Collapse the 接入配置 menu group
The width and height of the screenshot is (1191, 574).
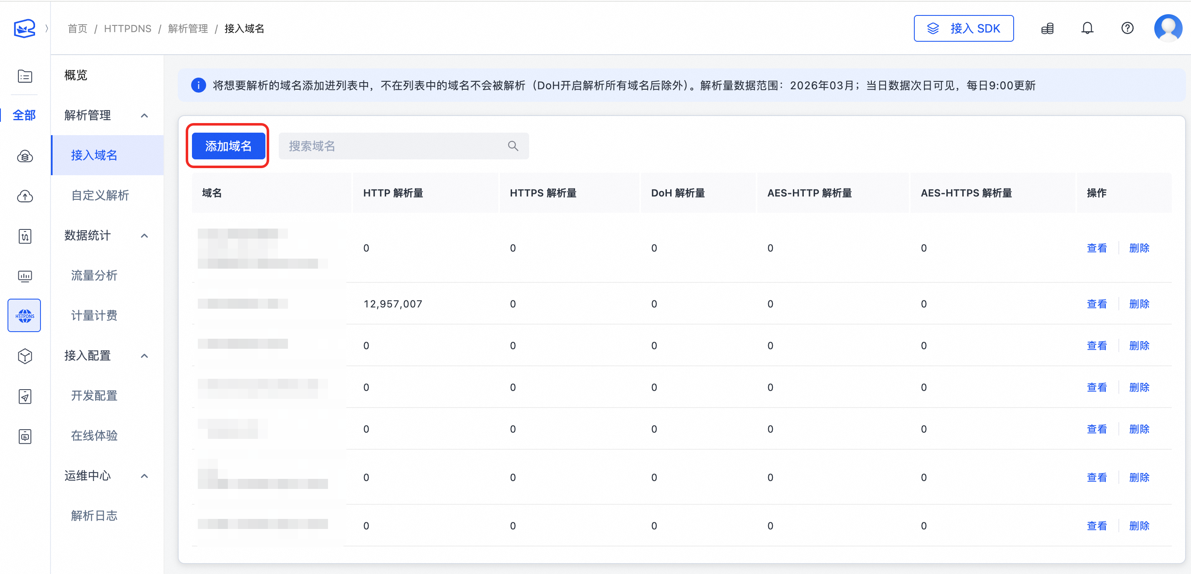pos(144,356)
